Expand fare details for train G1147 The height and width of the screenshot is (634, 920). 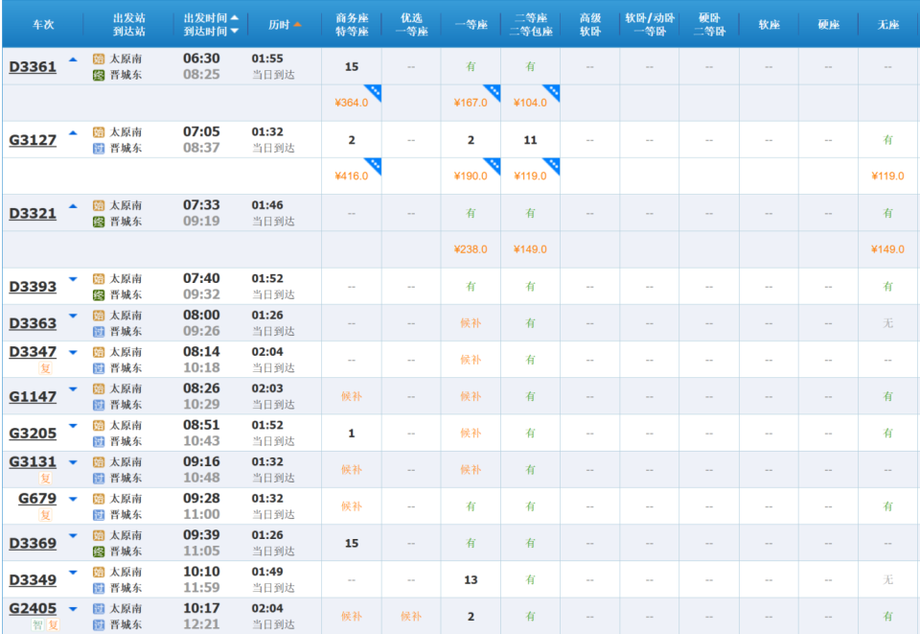[x=73, y=389]
